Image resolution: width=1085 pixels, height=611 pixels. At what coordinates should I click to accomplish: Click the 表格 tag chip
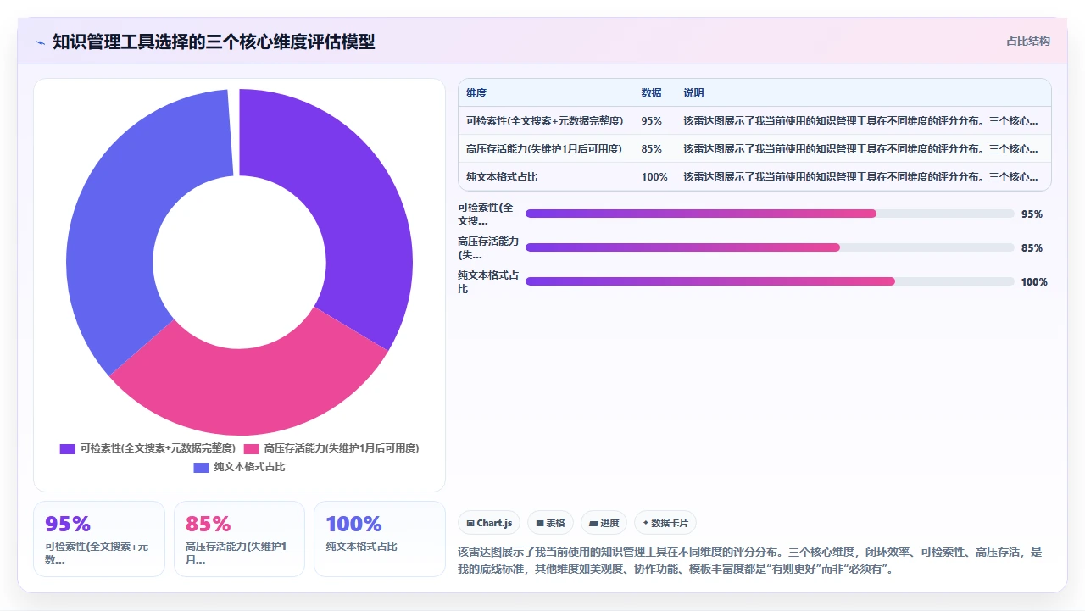[550, 523]
